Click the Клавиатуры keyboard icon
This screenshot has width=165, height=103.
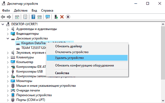click(13, 57)
